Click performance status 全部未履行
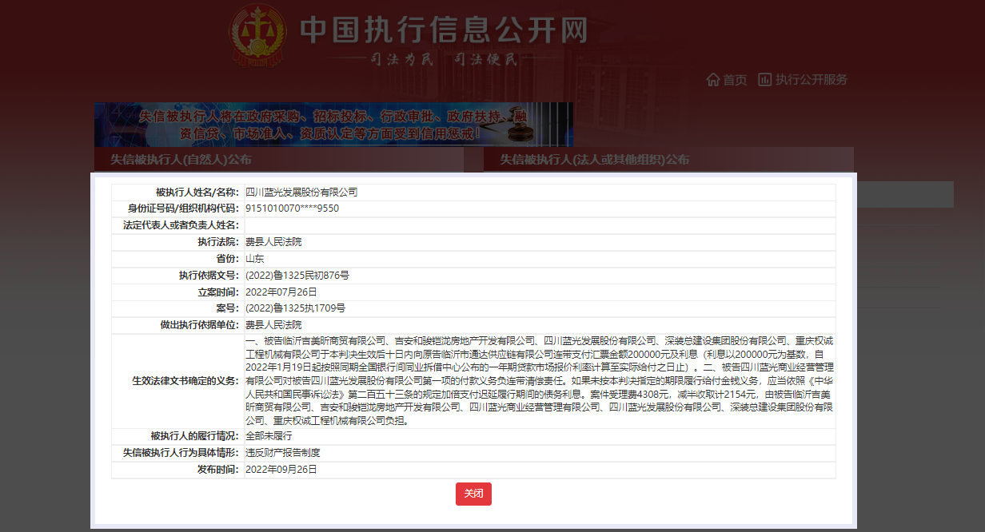This screenshot has width=985, height=532. [269, 436]
